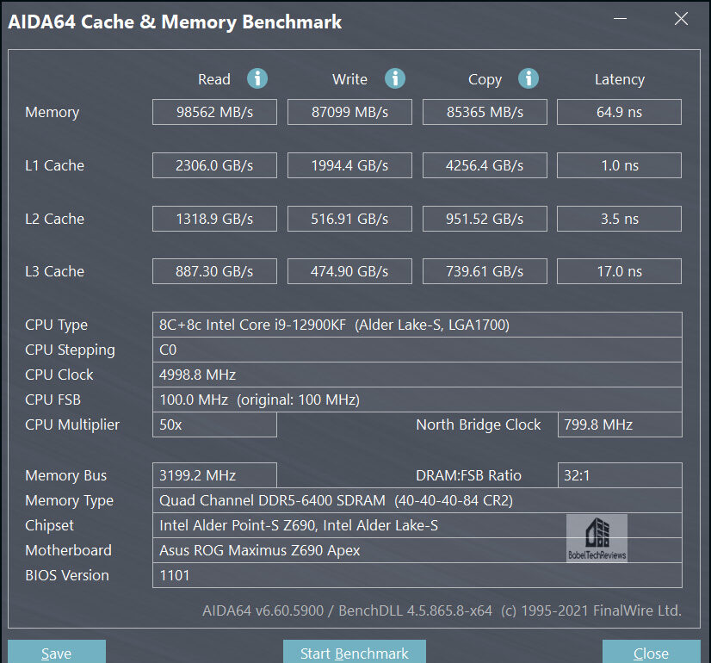Click the DRAM:FSB Ratio field 32:1
Image resolution: width=711 pixels, height=663 pixels.
tap(620, 475)
